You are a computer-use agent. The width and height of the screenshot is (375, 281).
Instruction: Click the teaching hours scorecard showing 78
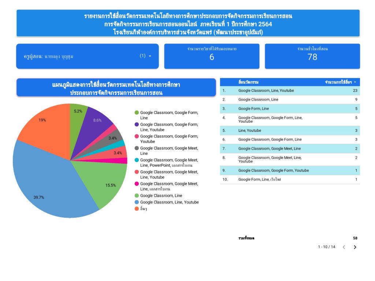(x=312, y=56)
